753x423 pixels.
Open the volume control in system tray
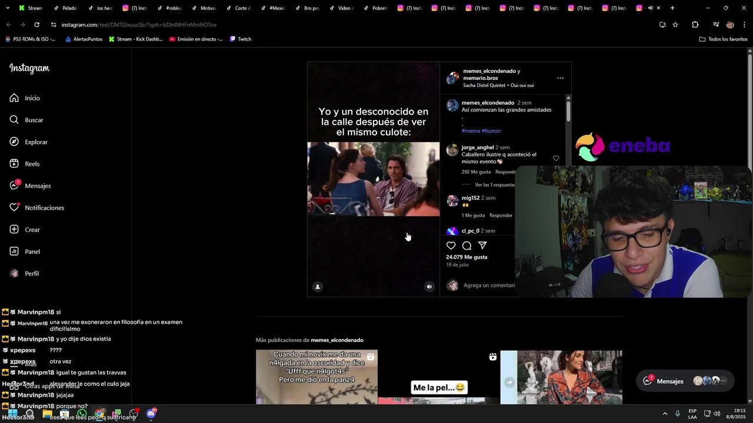click(x=717, y=414)
